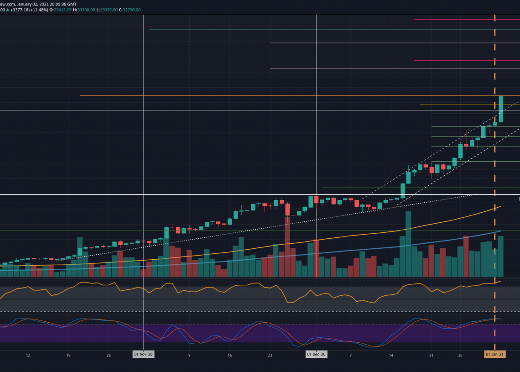Screen dimensions: 520x372
Task: Click the 01 Dec '20 date label
Action: coord(316,354)
